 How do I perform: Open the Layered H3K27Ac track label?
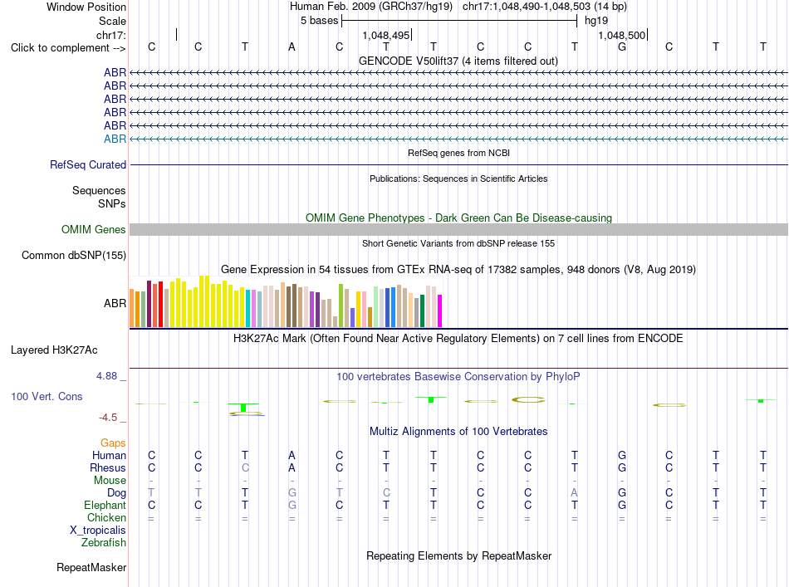(x=54, y=350)
